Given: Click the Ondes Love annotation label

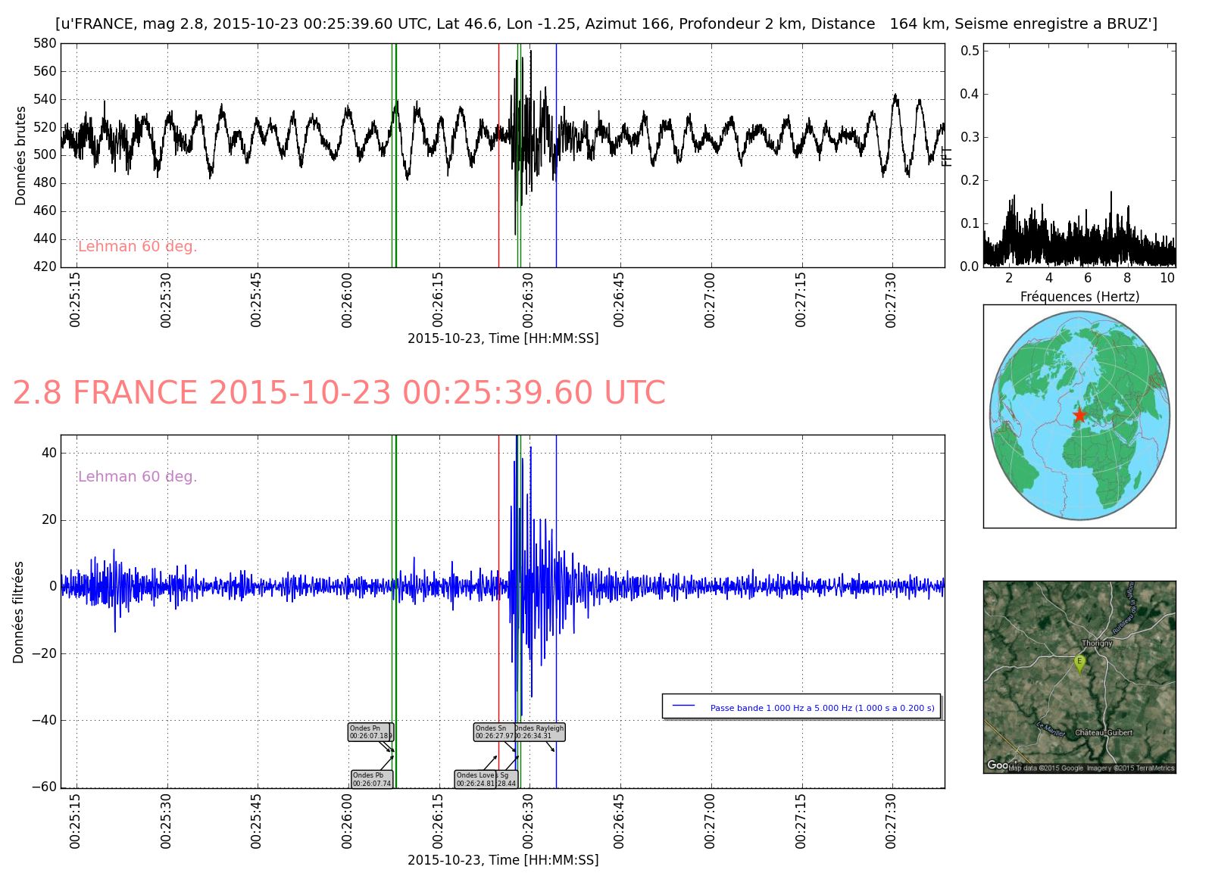Looking at the screenshot, I should (475, 779).
